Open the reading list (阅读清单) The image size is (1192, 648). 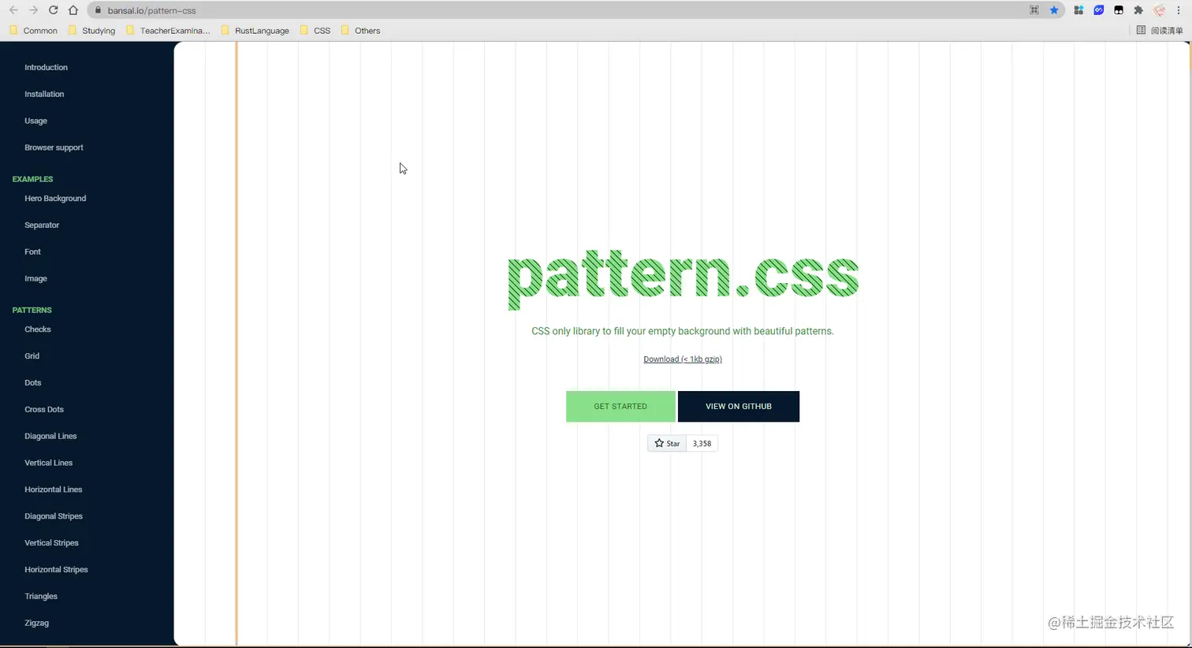[1160, 31]
